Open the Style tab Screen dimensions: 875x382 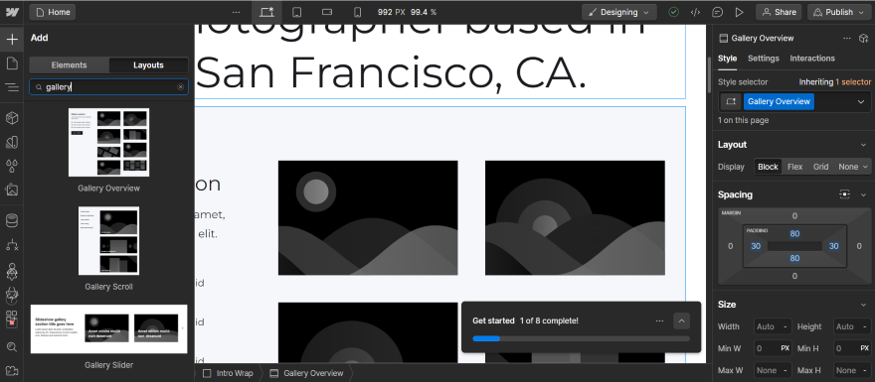point(727,59)
